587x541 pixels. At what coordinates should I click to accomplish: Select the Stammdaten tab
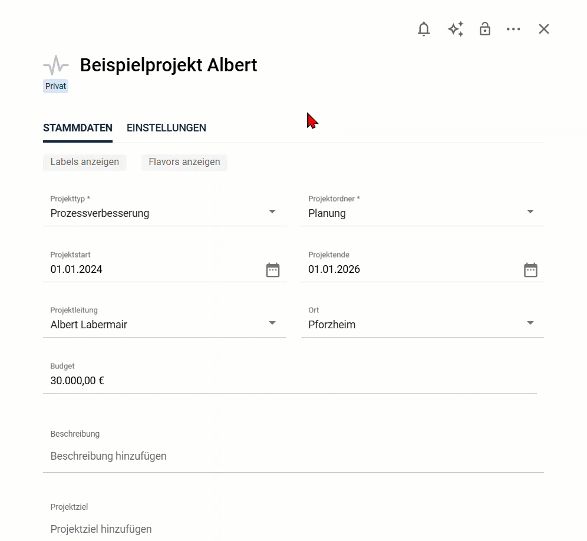click(78, 128)
